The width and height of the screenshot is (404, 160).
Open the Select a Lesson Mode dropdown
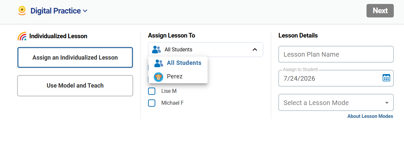336,103
